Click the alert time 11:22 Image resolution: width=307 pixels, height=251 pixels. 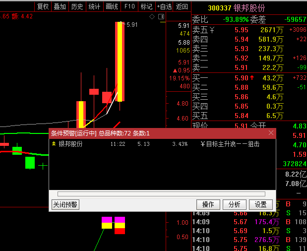pos(118,144)
